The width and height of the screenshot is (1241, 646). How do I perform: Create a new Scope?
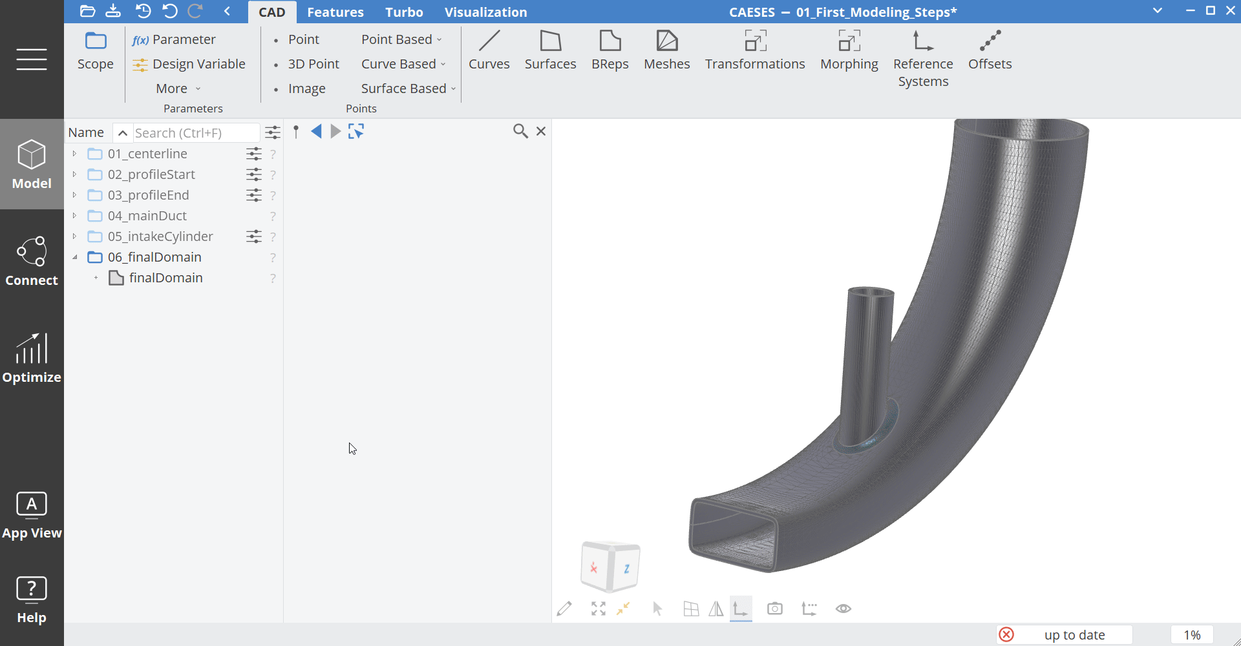[x=95, y=51]
